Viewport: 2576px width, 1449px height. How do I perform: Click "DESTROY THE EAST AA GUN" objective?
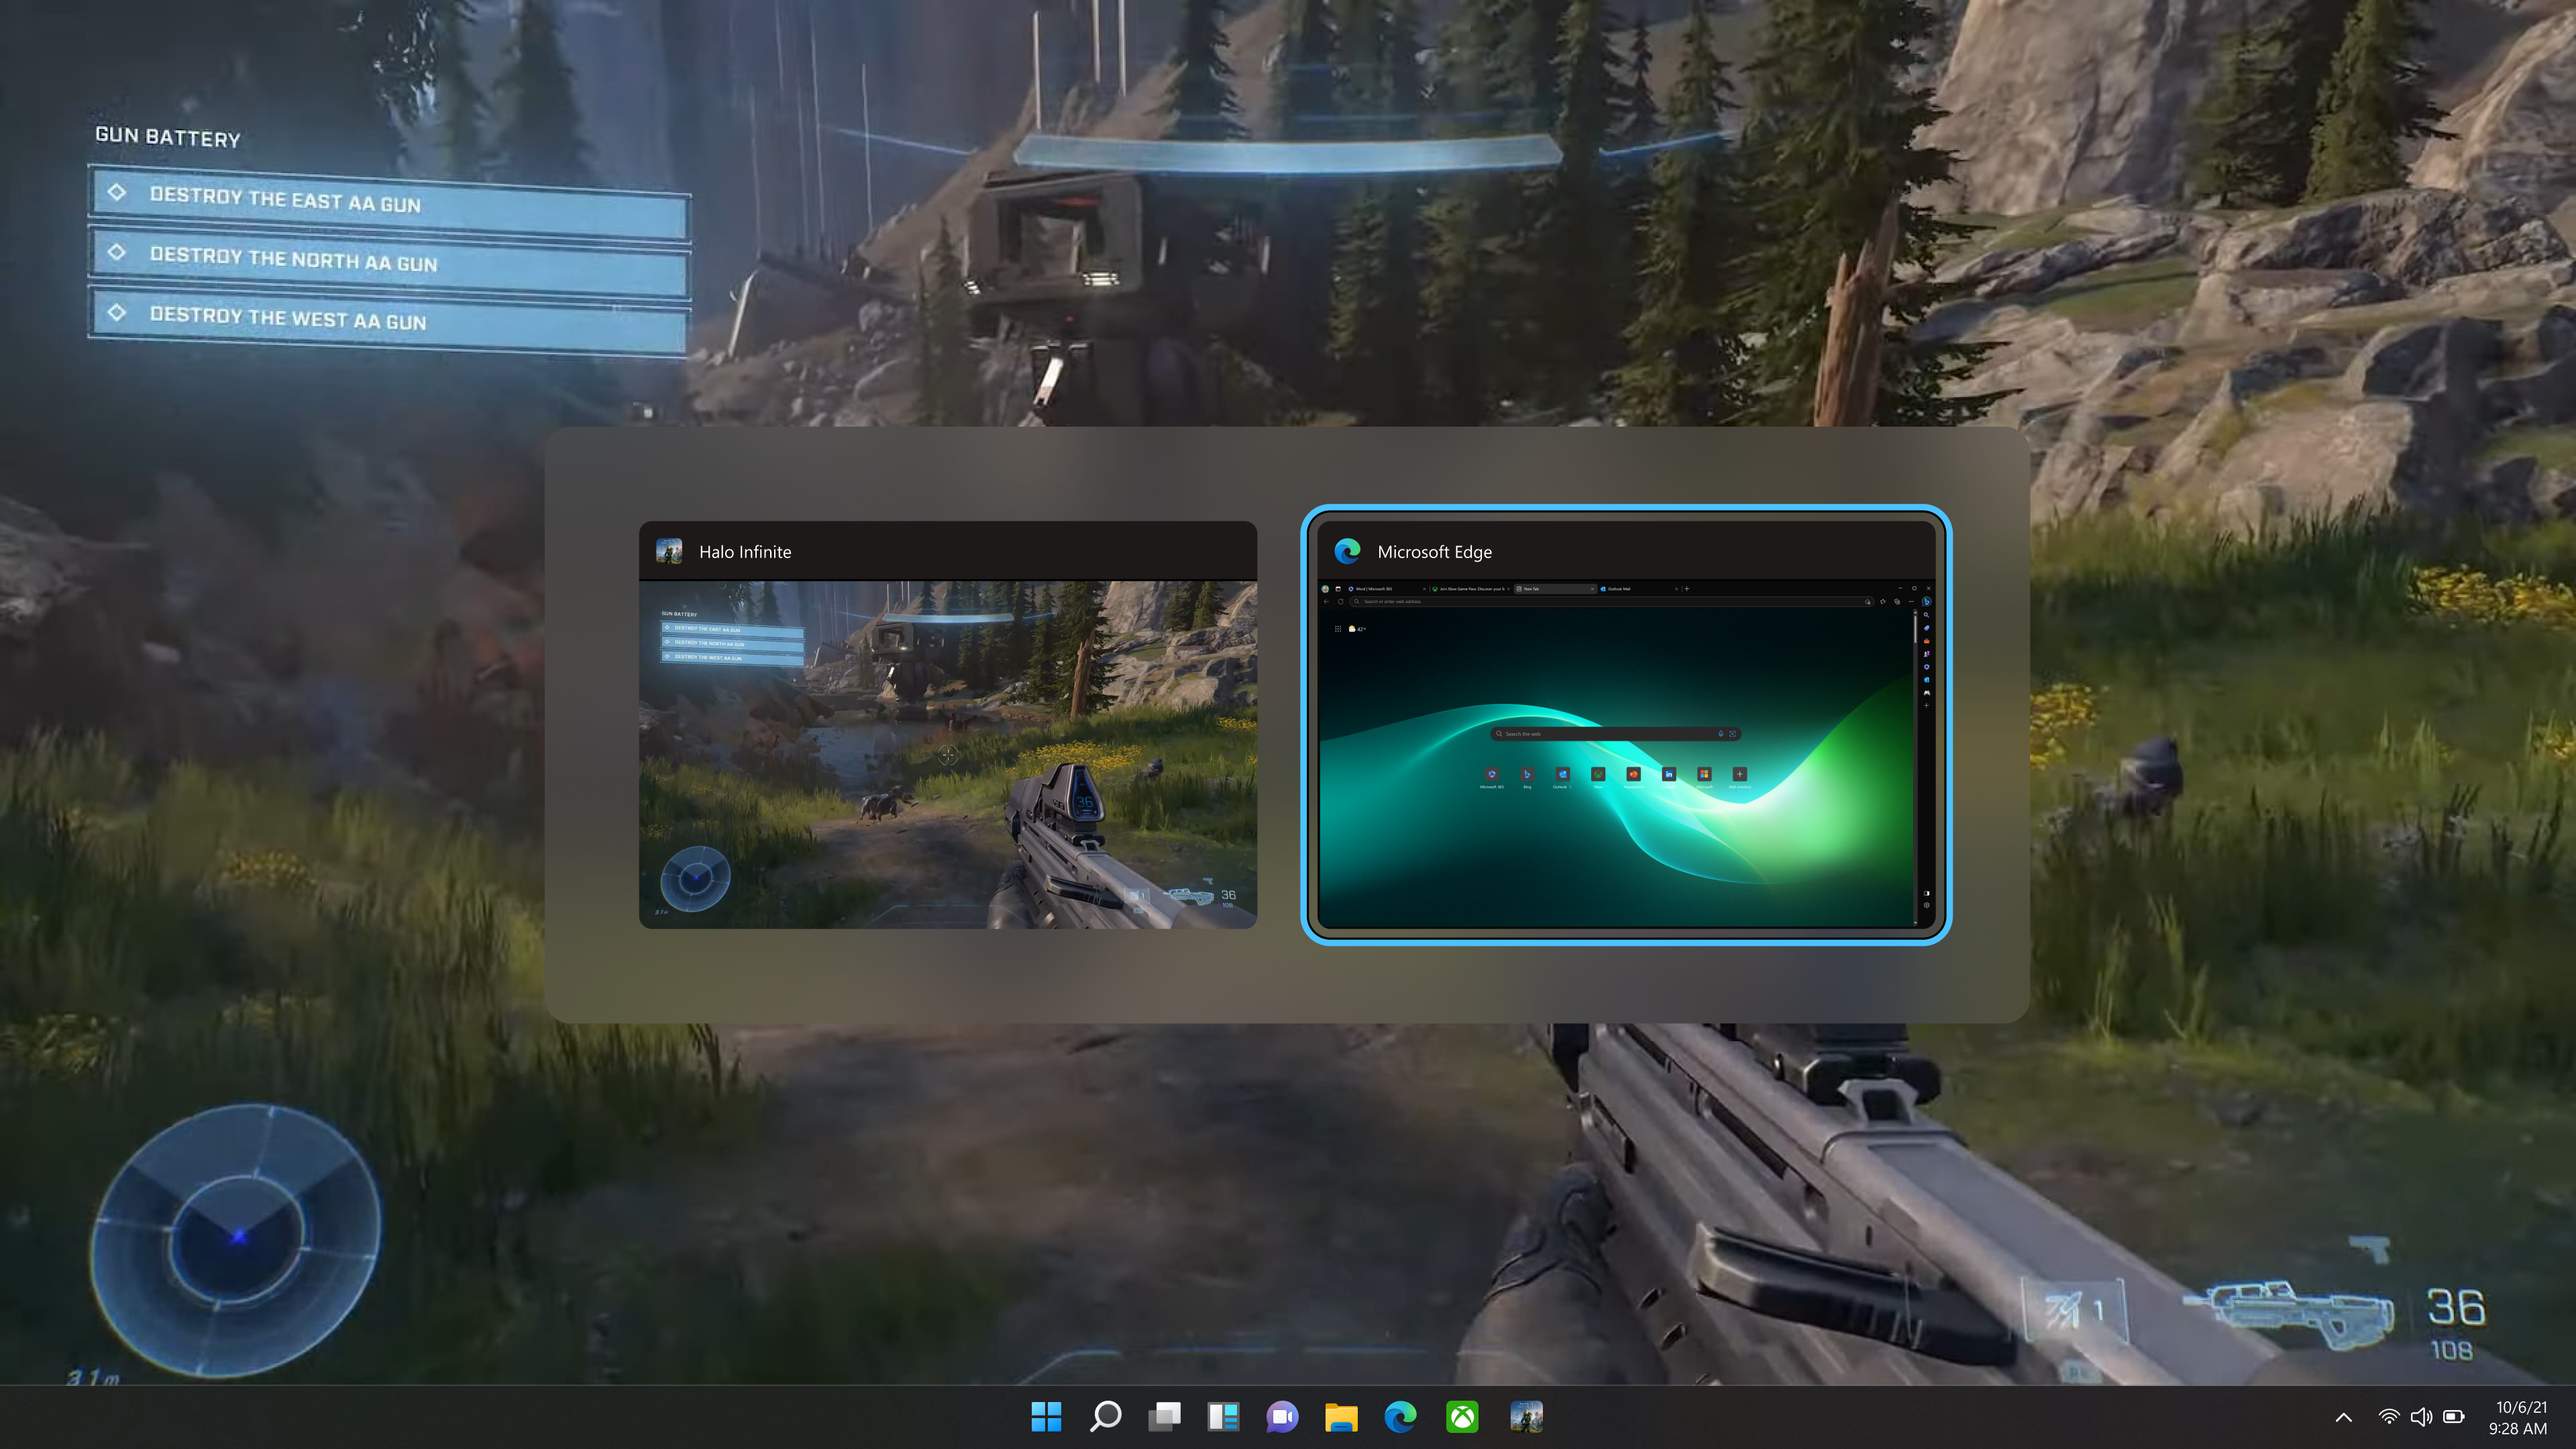389,203
